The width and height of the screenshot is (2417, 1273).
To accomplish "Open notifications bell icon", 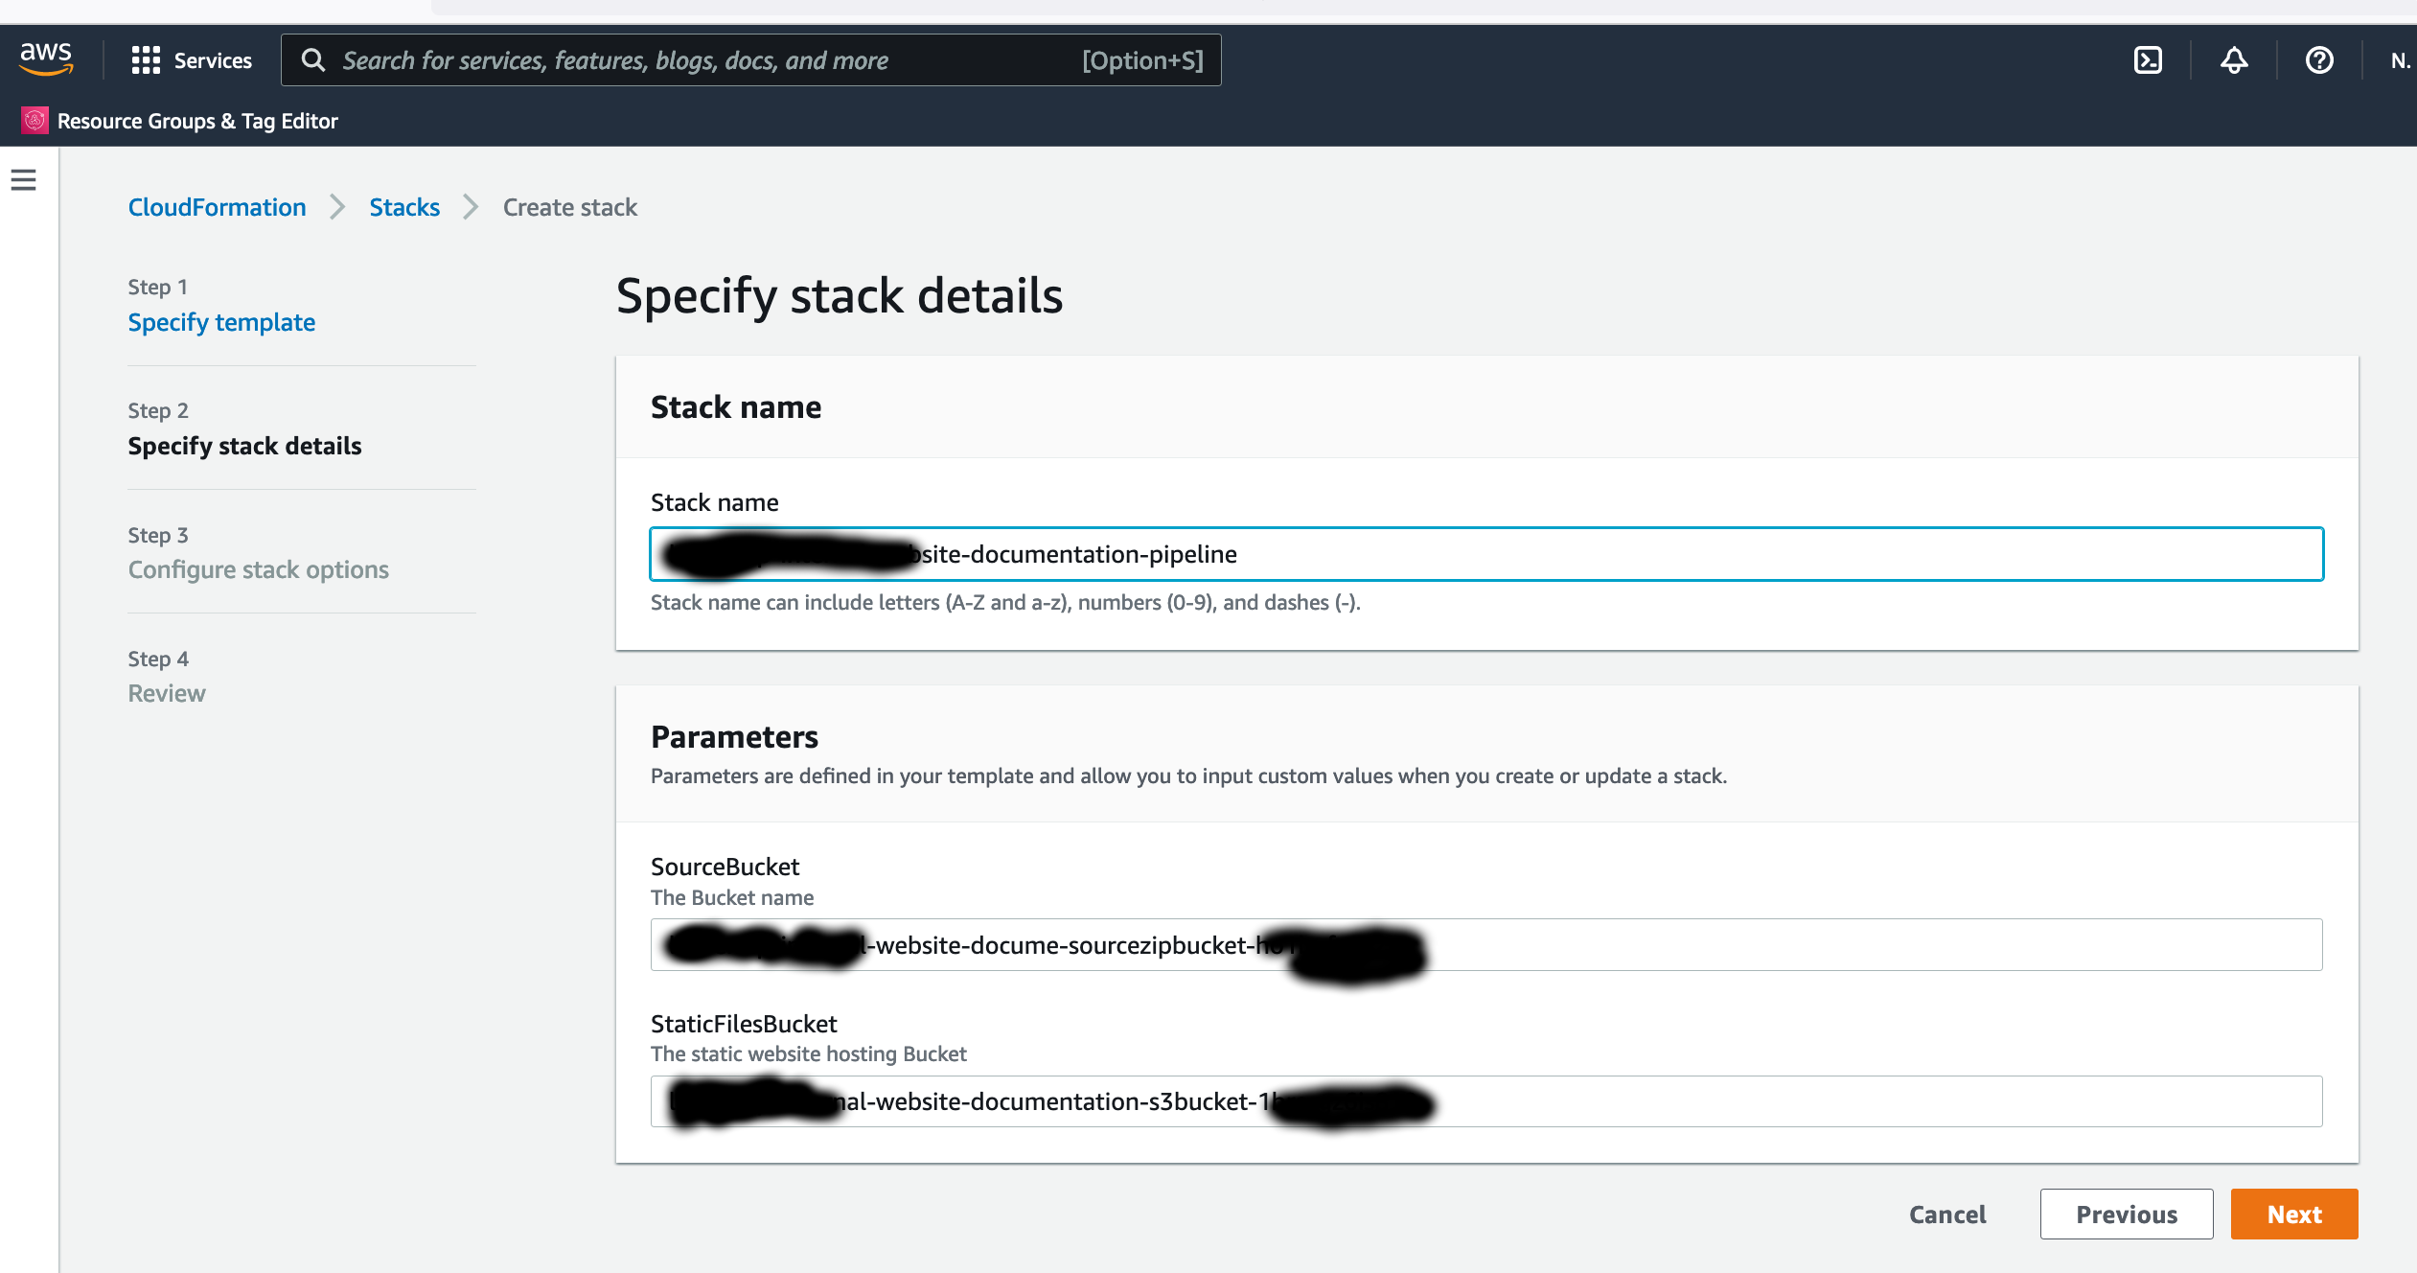I will 2233,60.
